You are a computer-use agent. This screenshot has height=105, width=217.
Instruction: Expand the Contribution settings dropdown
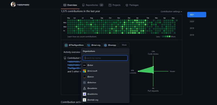(171, 11)
